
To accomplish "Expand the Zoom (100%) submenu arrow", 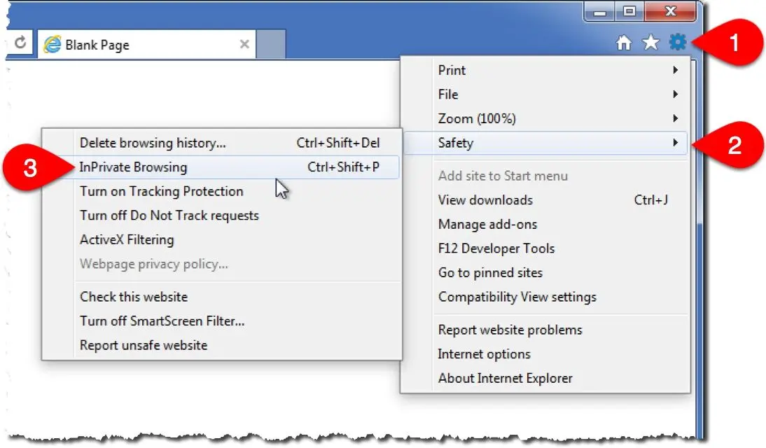I will [x=675, y=118].
